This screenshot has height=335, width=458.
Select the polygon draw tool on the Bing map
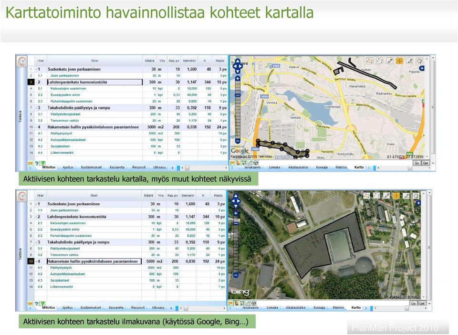point(366,195)
